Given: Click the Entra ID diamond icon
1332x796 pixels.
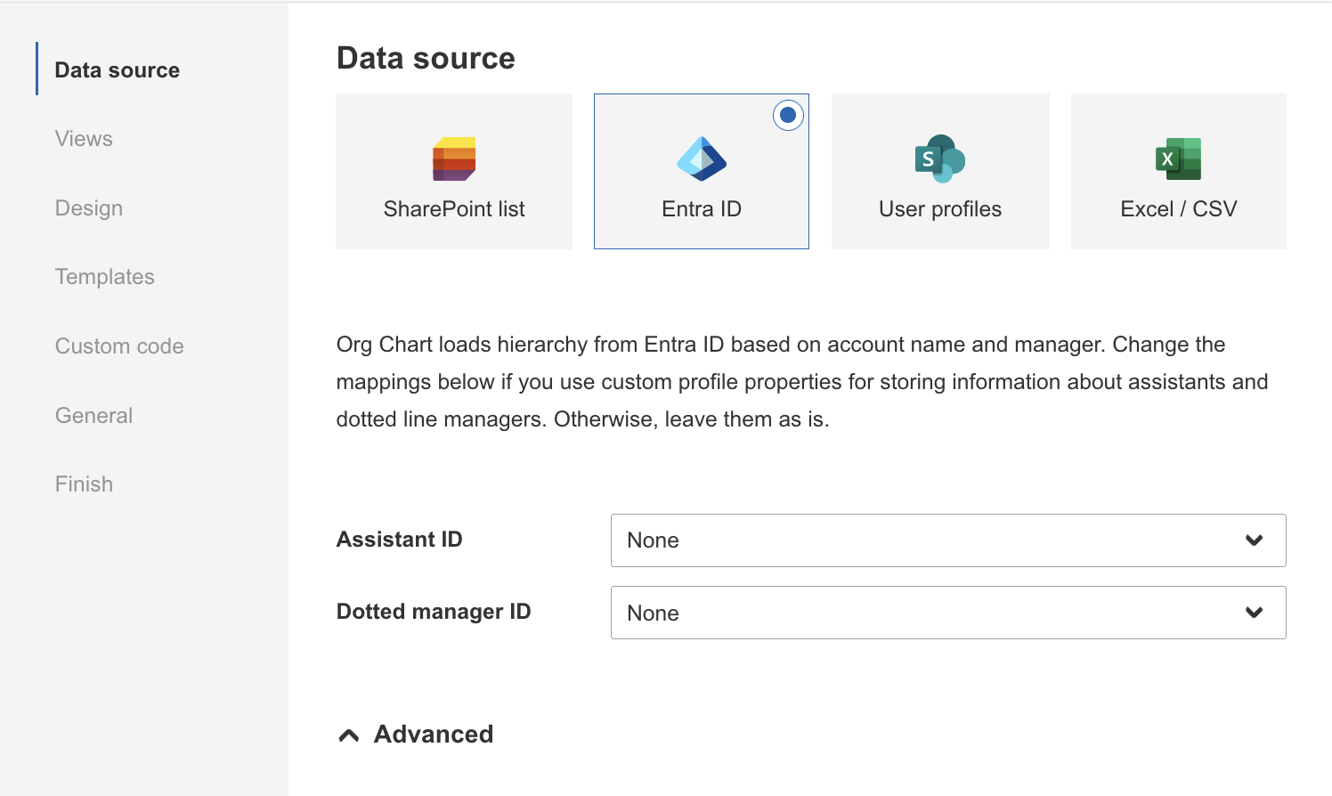Looking at the screenshot, I should (701, 158).
